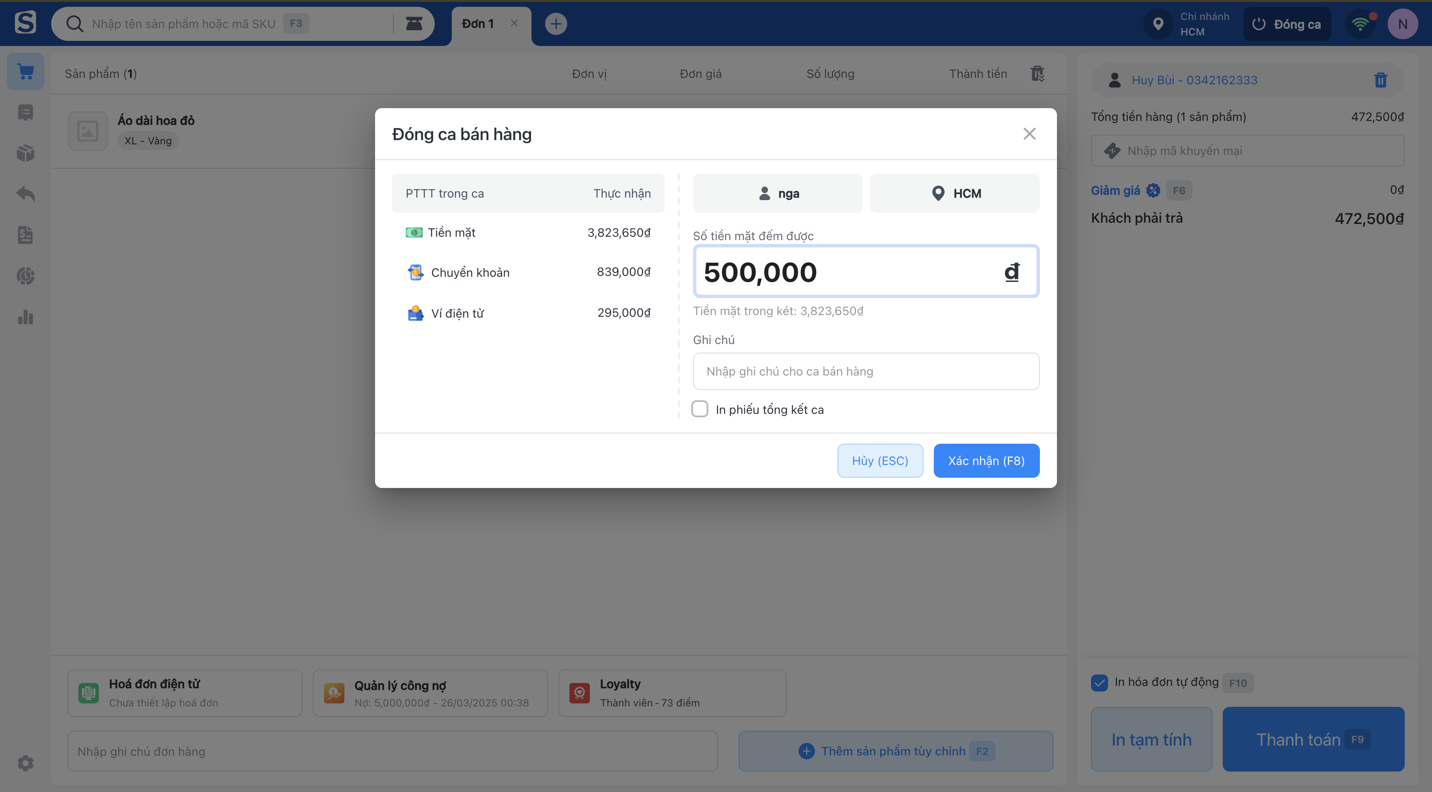
Task: Click the discount badge icon next to Giảm giá
Action: tap(1153, 190)
